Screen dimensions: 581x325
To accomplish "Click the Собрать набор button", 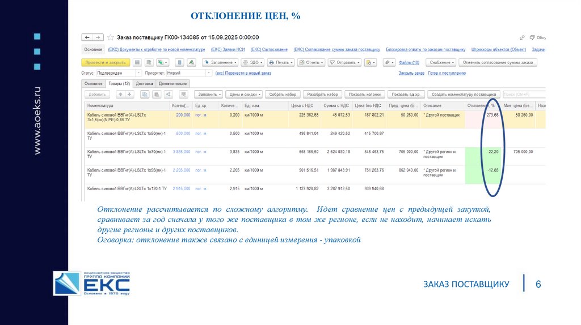I will point(283,95).
